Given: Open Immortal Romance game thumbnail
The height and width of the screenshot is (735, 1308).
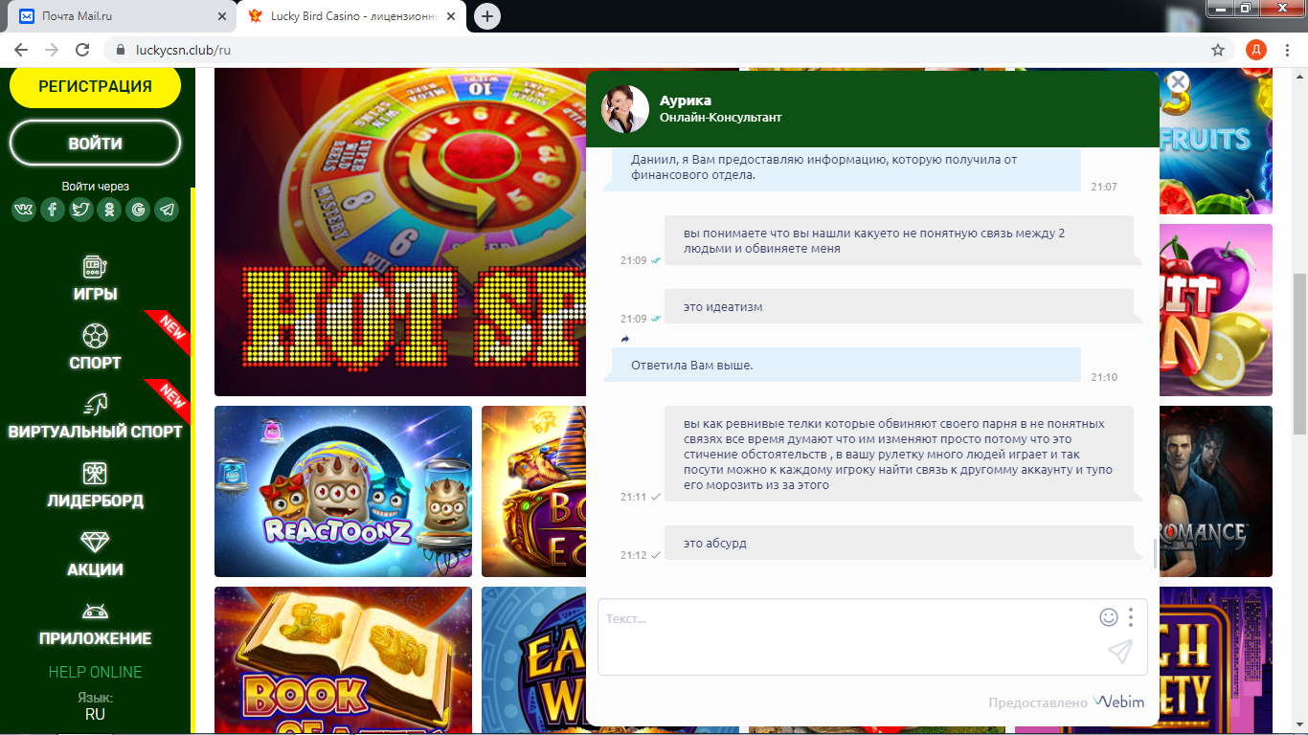Looking at the screenshot, I should pyautogui.click(x=1216, y=491).
